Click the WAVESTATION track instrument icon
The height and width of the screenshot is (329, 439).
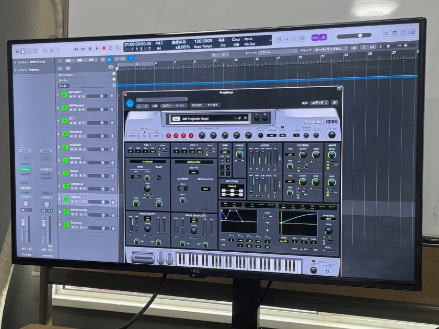(x=66, y=213)
